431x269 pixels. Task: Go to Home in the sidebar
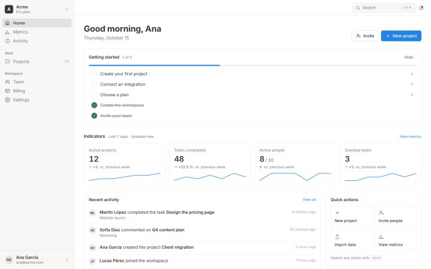(x=37, y=23)
